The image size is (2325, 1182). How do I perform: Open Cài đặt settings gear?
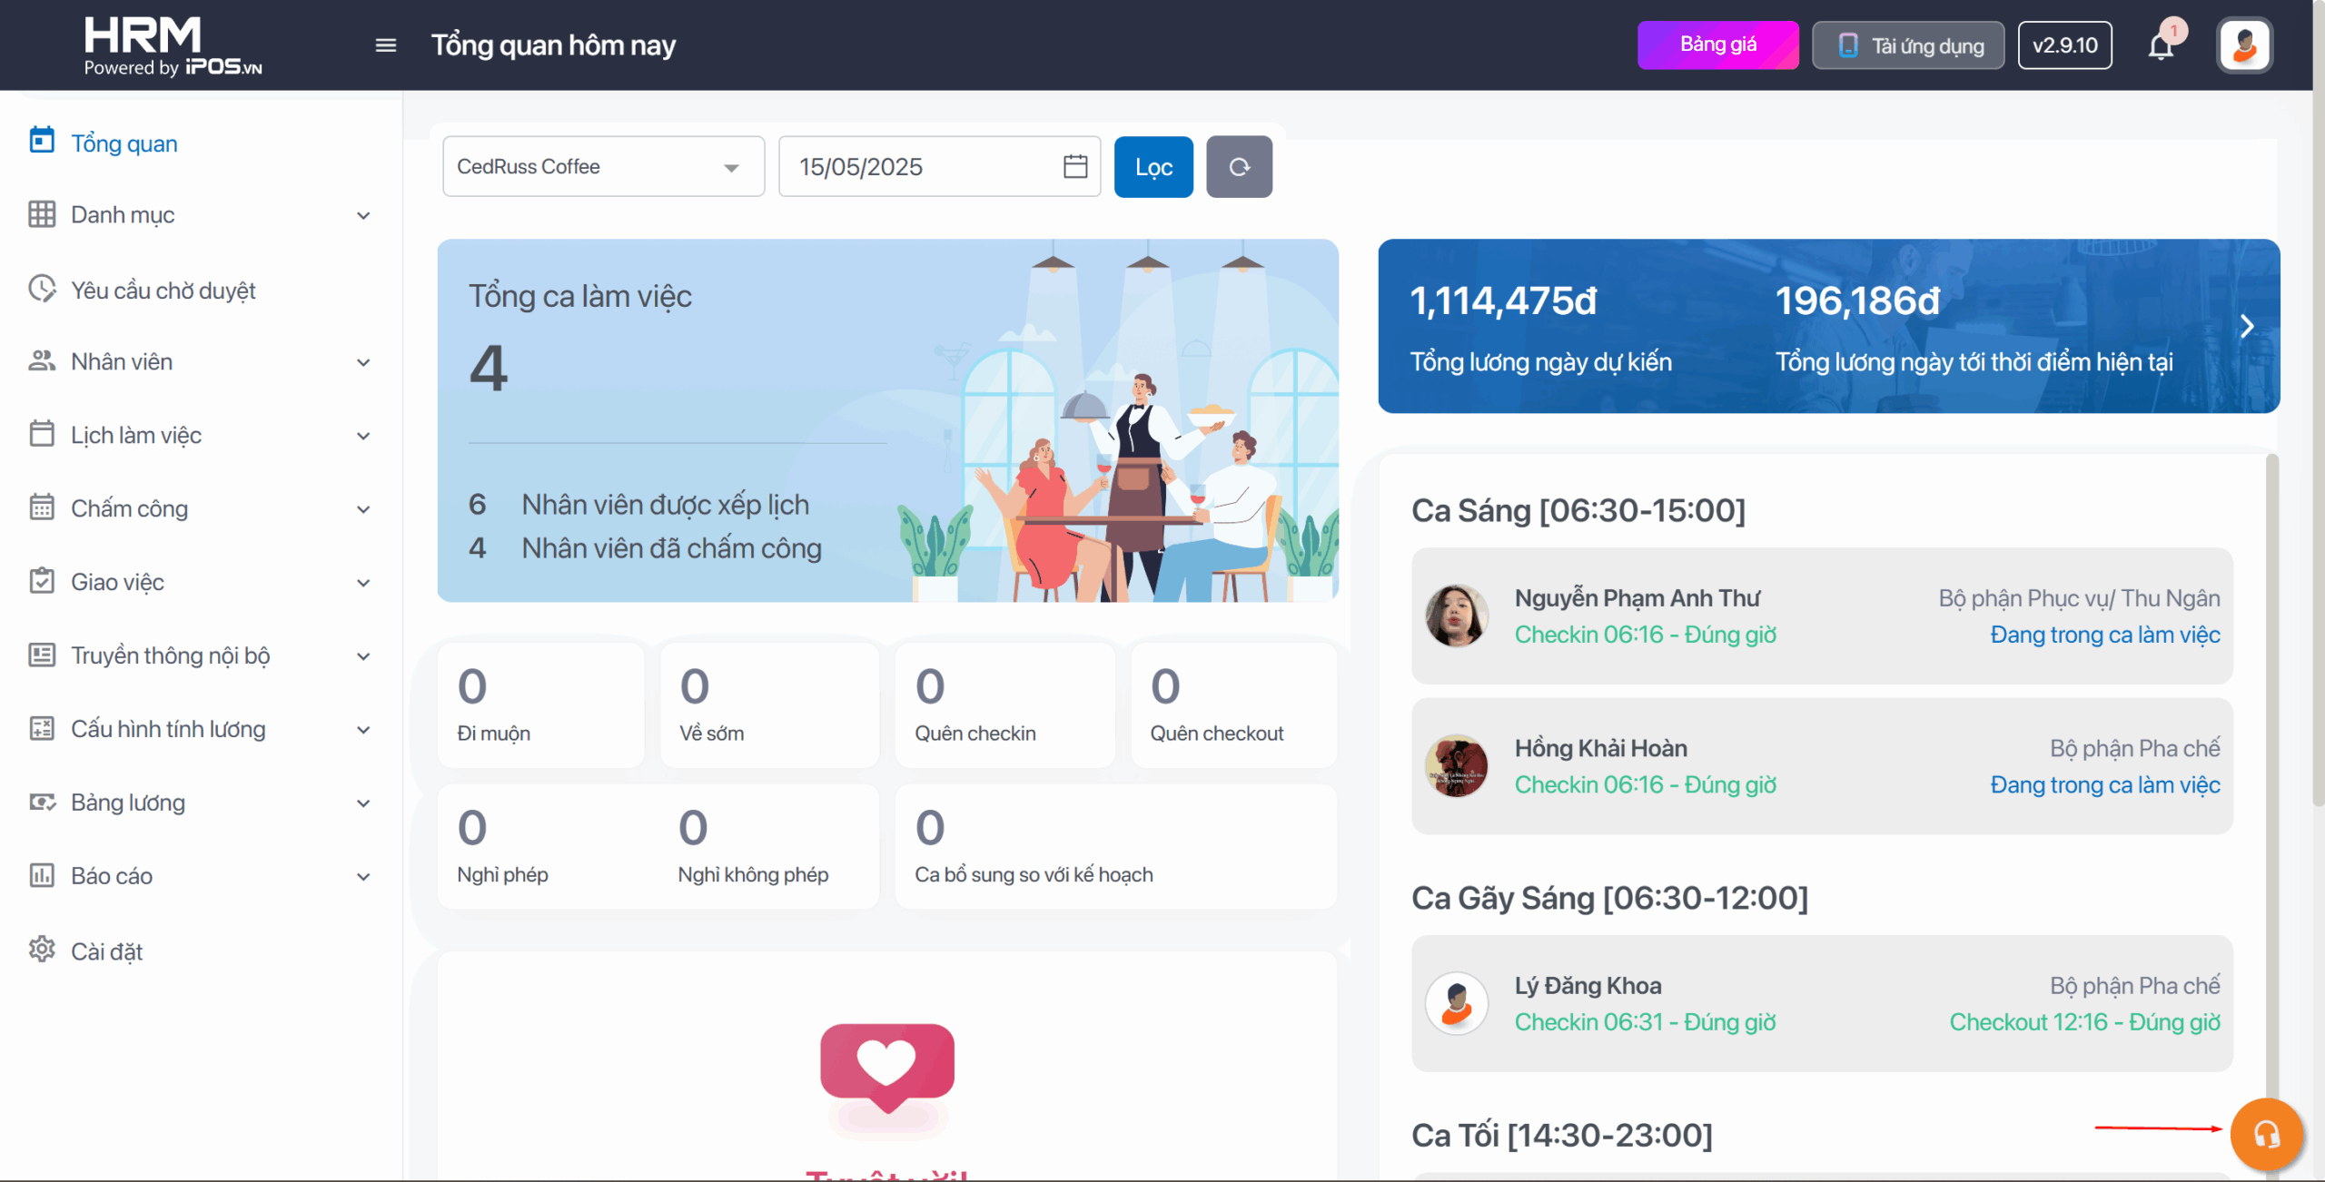(42, 950)
